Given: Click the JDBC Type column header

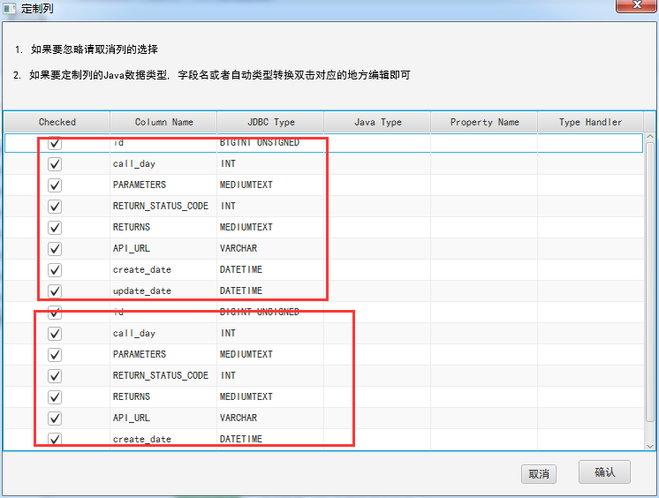Looking at the screenshot, I should pos(270,122).
